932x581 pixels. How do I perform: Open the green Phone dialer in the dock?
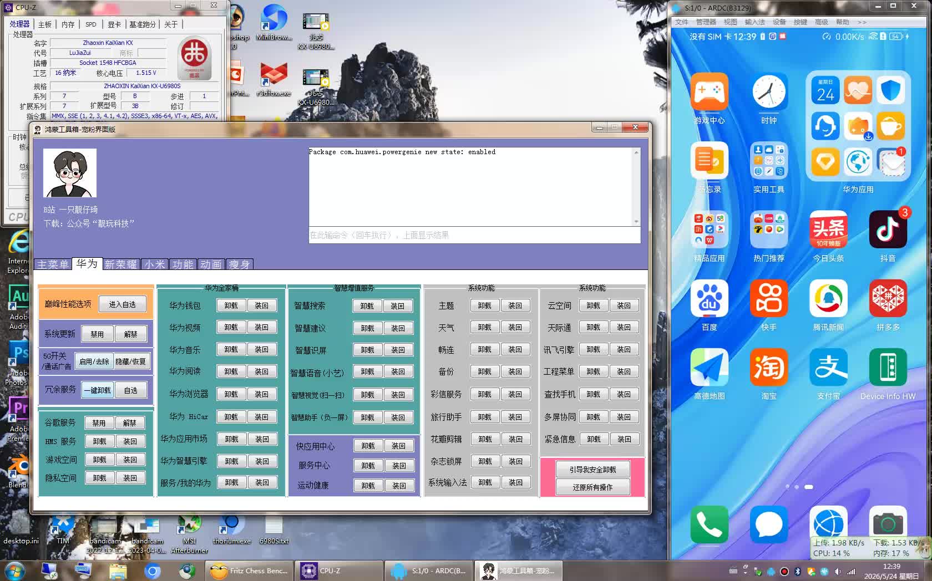[709, 524]
